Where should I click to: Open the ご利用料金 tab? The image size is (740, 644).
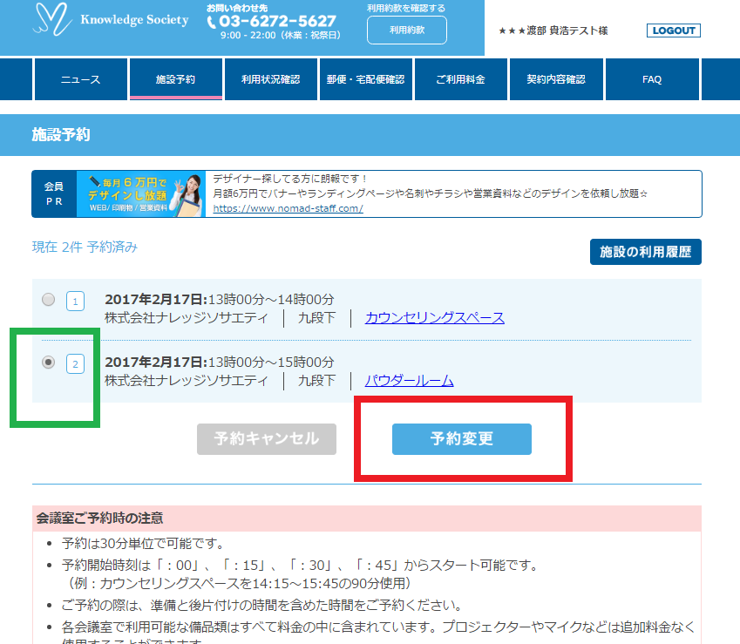click(460, 80)
